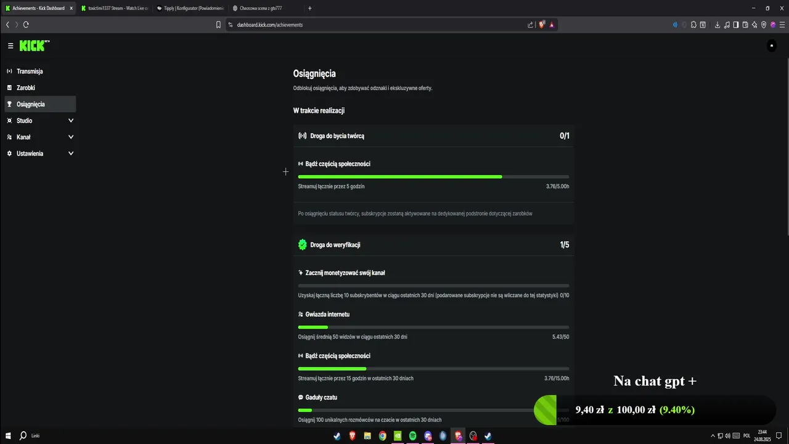Click the Ustawienia sidebar label
This screenshot has height=444, width=789.
point(30,154)
